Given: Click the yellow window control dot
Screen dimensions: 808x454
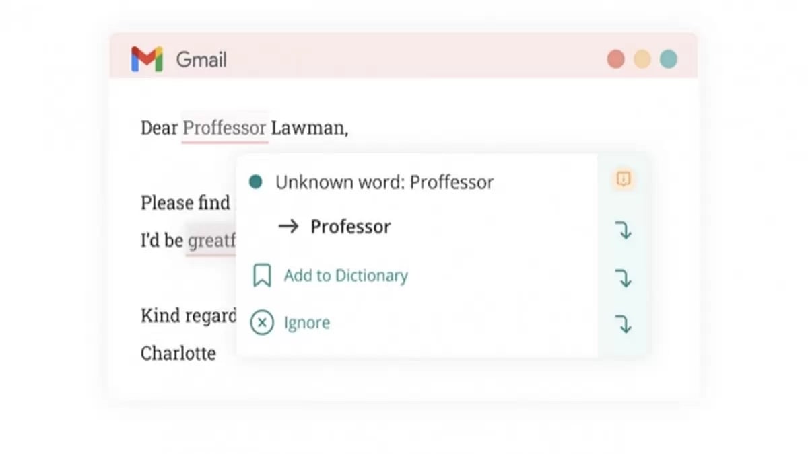Looking at the screenshot, I should (x=642, y=59).
